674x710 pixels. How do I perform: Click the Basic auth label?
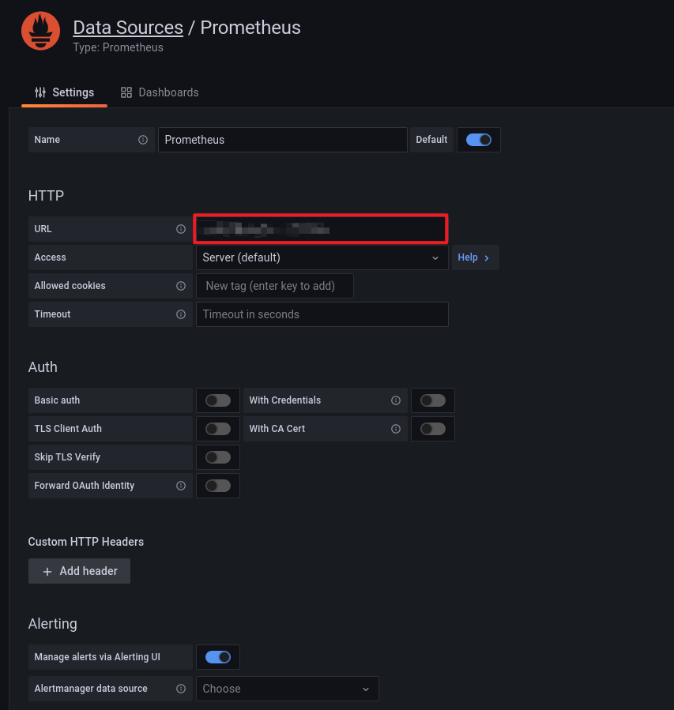[57, 400]
